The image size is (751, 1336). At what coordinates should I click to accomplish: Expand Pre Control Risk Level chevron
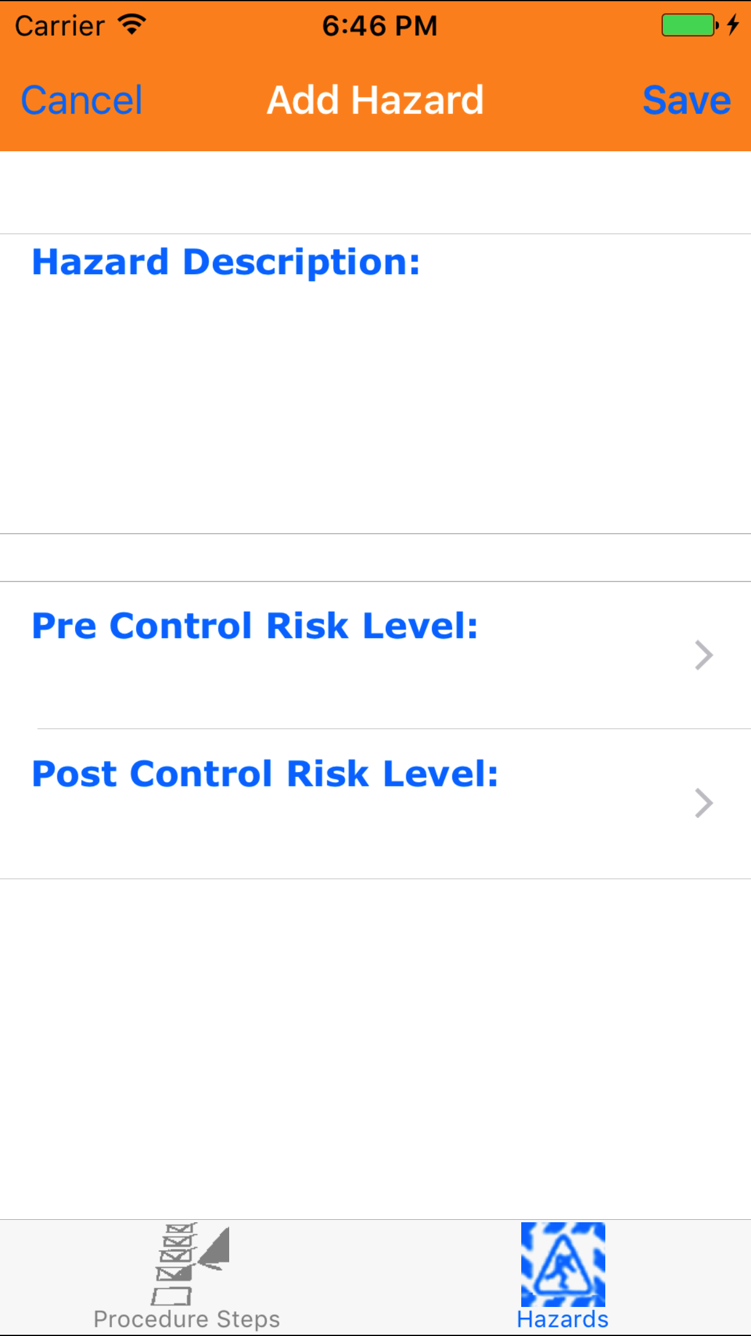[704, 655]
